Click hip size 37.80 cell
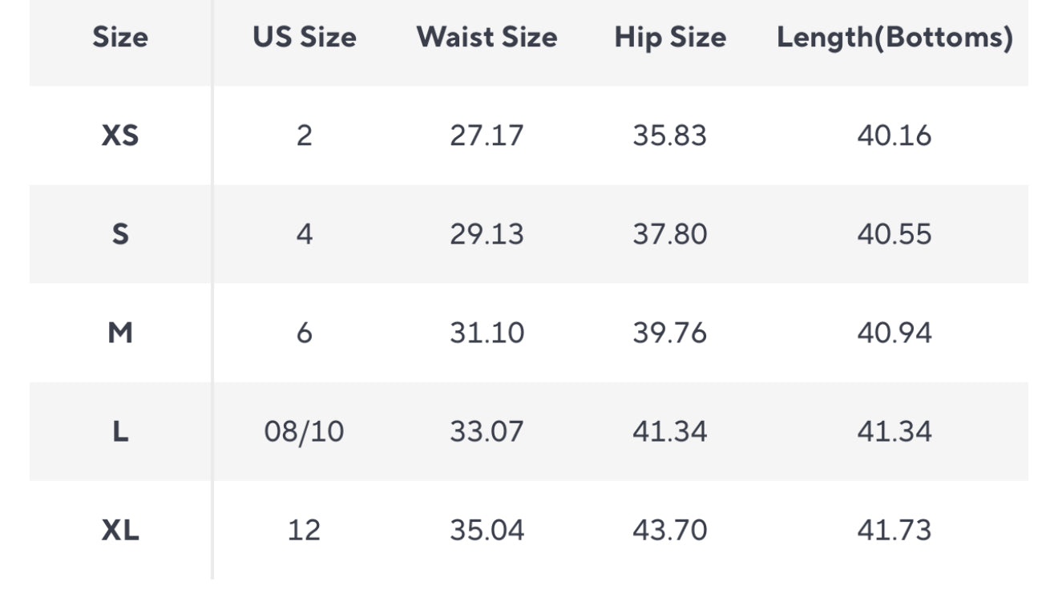The image size is (1058, 594). point(670,234)
